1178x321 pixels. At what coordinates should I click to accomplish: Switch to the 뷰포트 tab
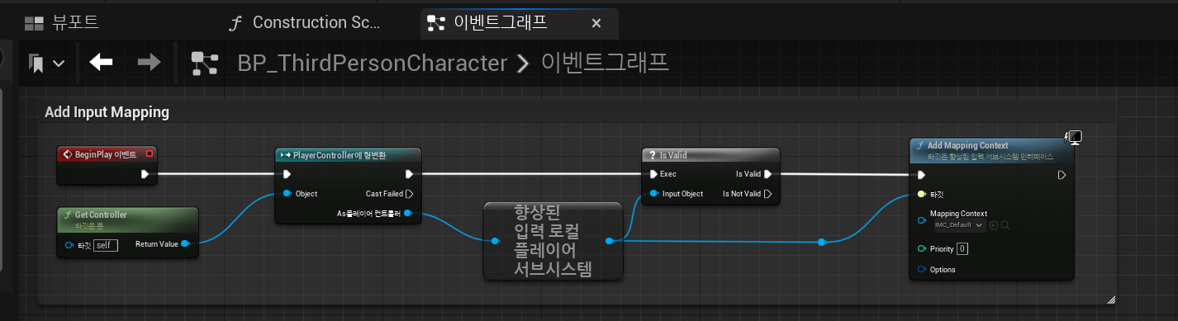pos(63,22)
